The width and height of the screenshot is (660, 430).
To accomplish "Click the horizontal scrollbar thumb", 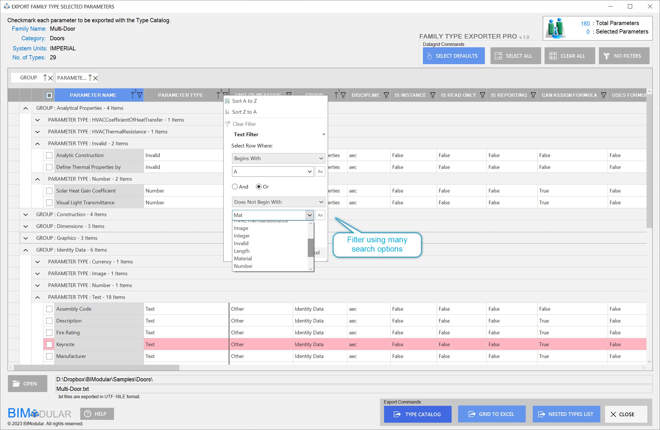I will (x=96, y=368).
